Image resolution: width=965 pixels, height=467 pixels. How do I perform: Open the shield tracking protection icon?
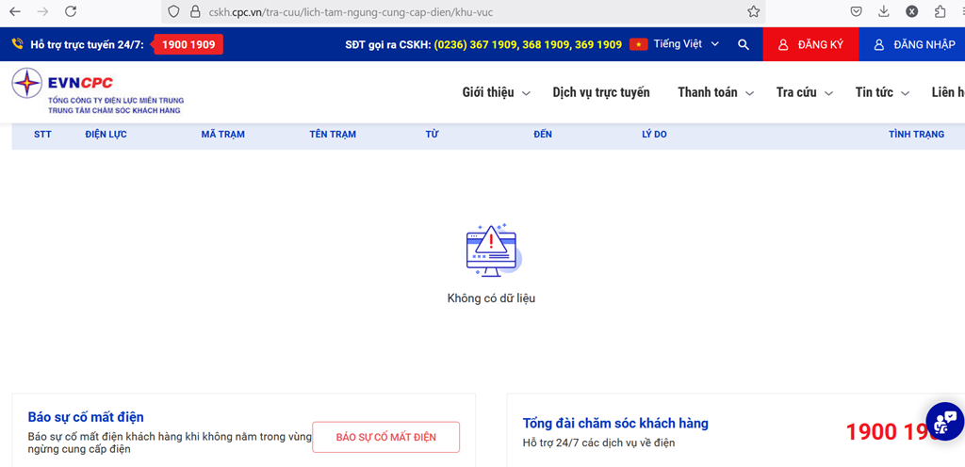tap(174, 11)
